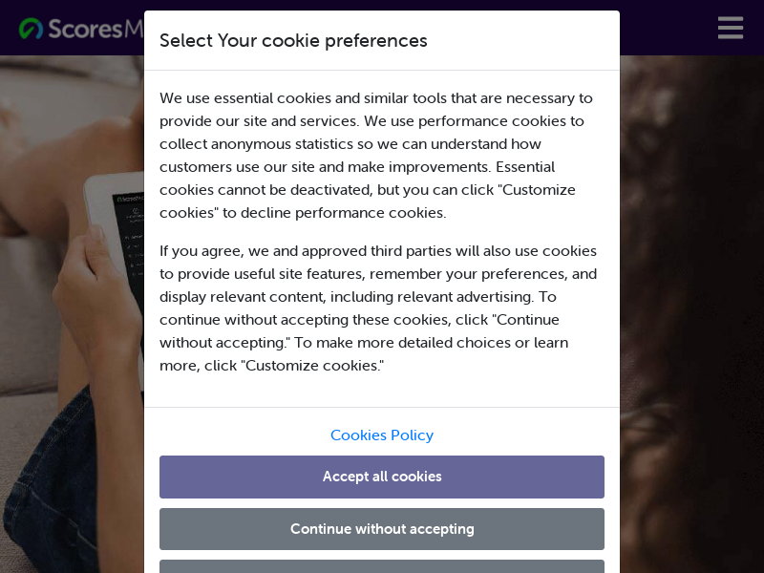Click the dark header bar beside the hamburger icon
The height and width of the screenshot is (573, 764).
[668, 28]
